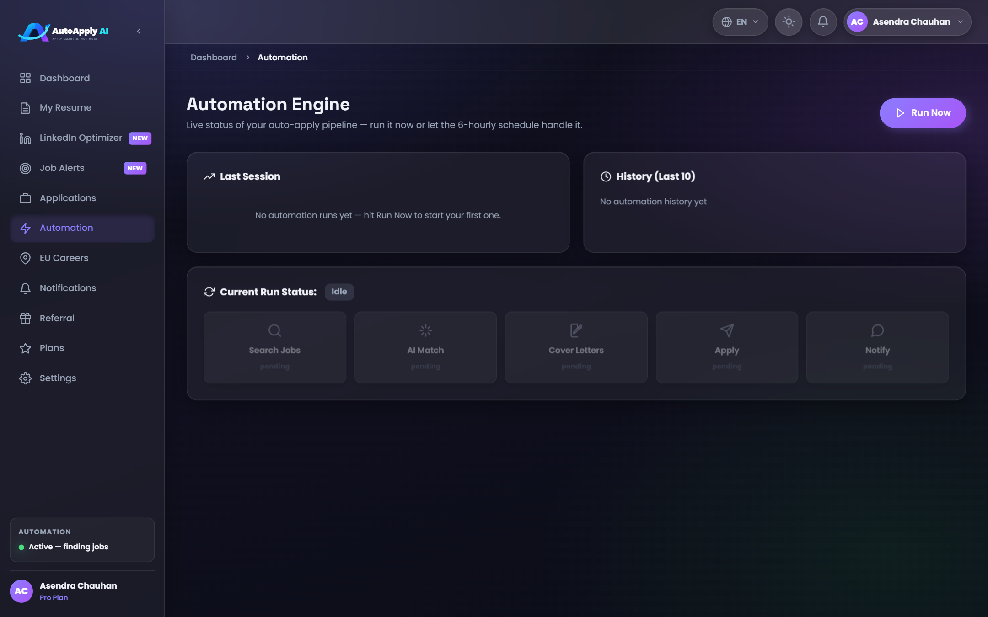Click the Applications briefcase icon
Image resolution: width=988 pixels, height=617 pixels.
point(25,198)
